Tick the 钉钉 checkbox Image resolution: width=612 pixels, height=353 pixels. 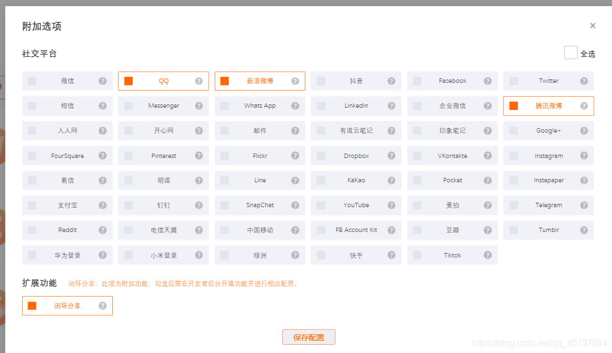[128, 205]
